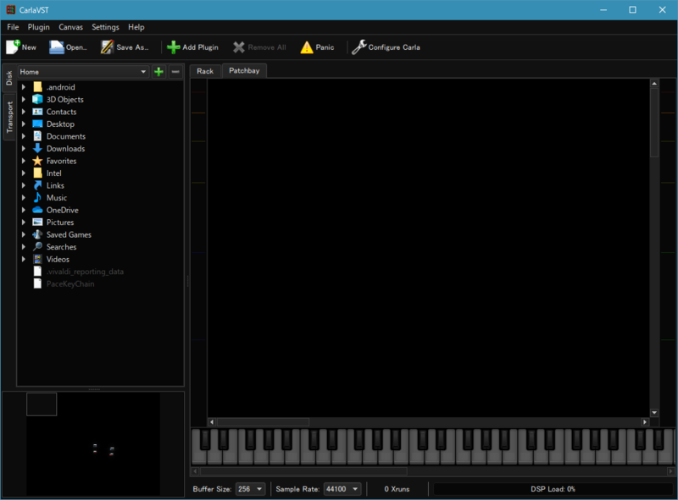Click the Videos film icon
The height and width of the screenshot is (500, 678).
(x=37, y=259)
